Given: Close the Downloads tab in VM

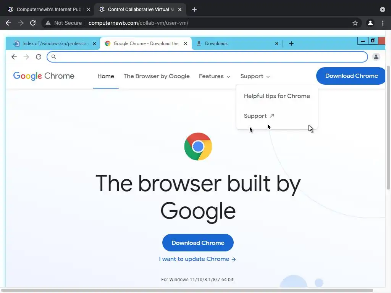Looking at the screenshot, I should (277, 43).
